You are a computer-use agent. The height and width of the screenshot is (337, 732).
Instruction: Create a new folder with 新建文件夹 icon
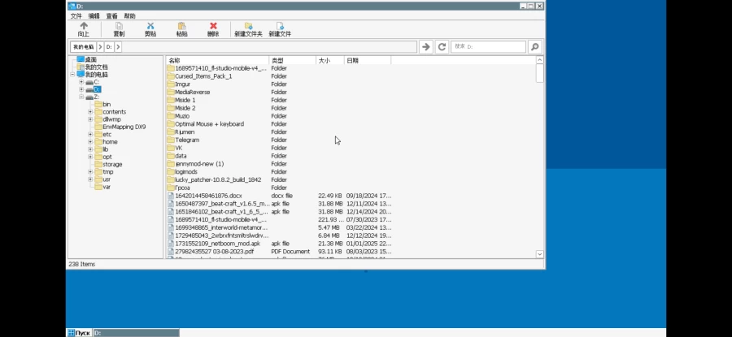point(248,27)
